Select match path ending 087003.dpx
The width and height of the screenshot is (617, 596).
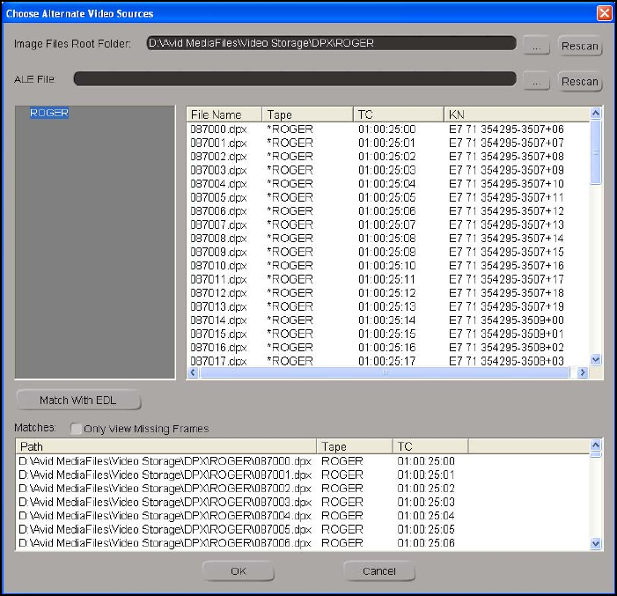(165, 502)
